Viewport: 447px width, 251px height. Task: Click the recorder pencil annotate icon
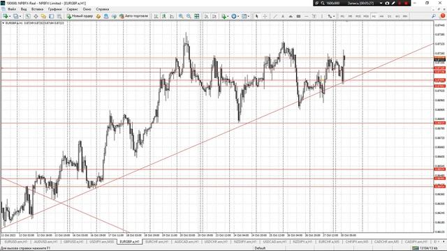point(393,3)
